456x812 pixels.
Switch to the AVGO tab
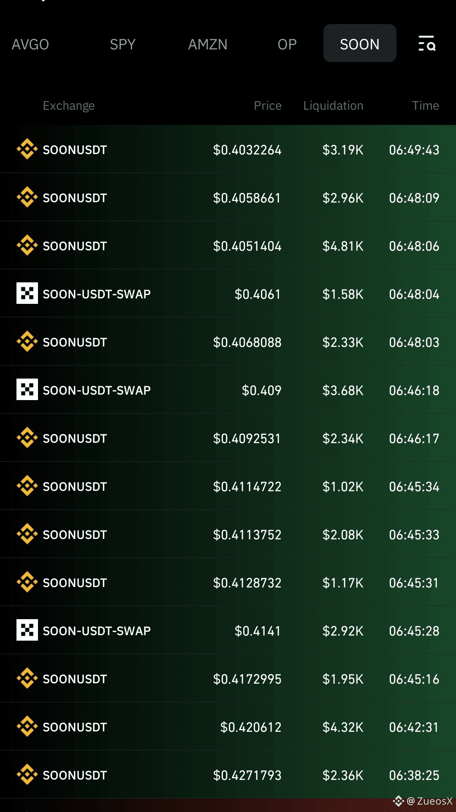[x=30, y=44]
